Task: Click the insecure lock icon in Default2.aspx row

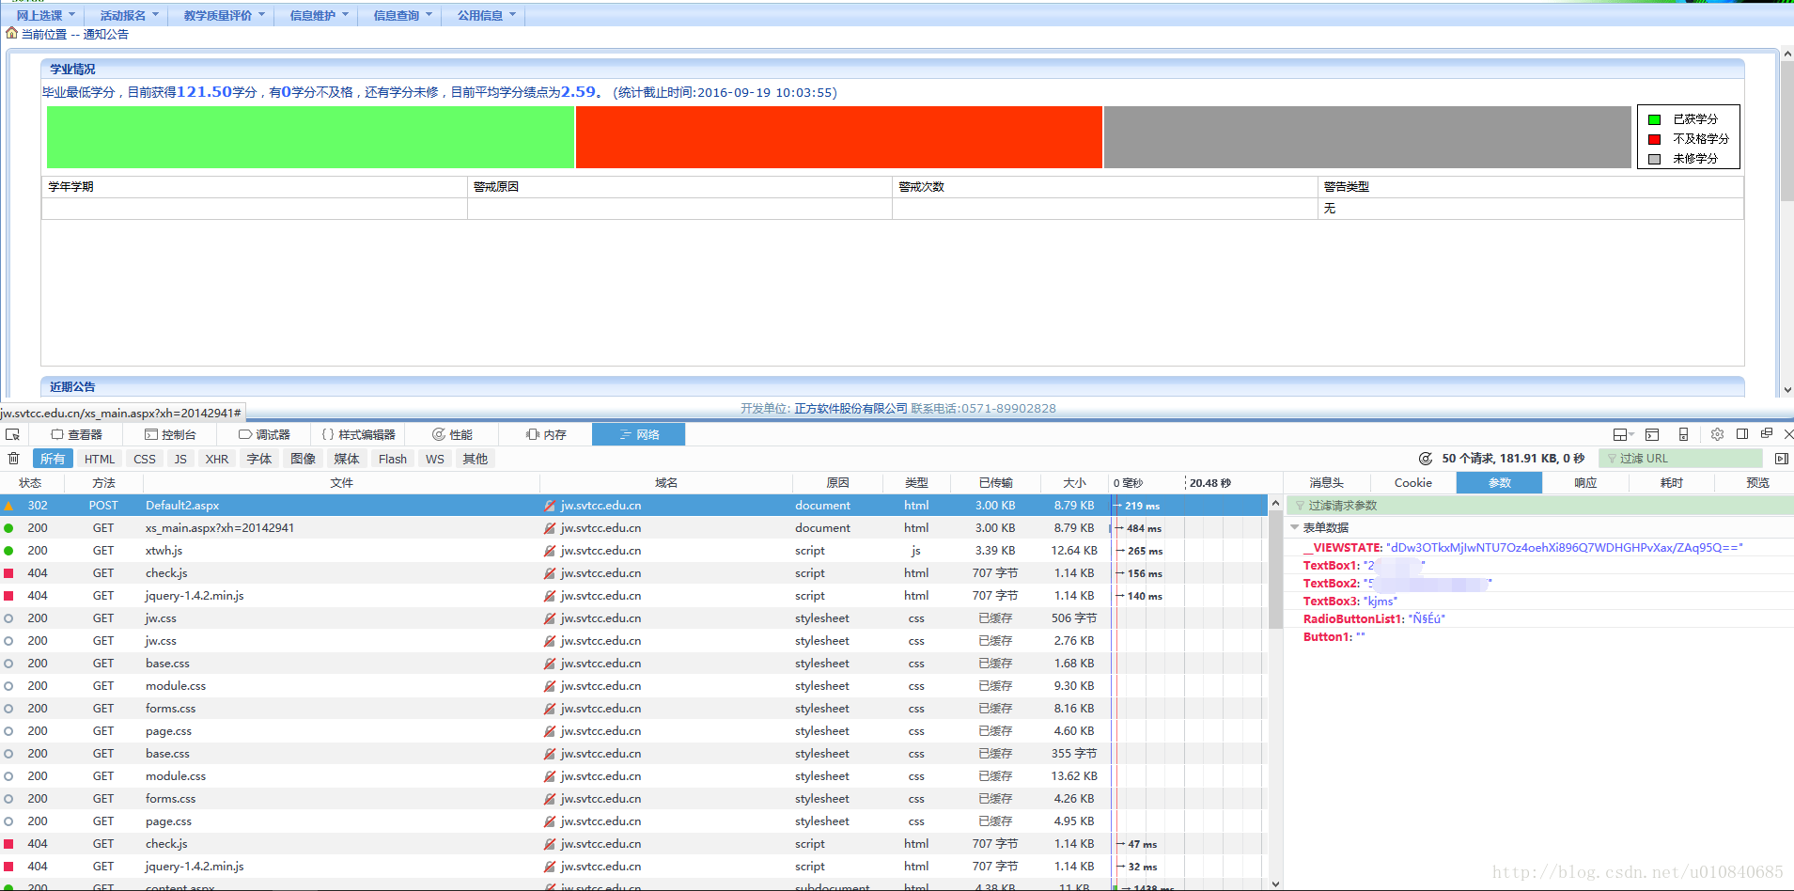Action: [550, 506]
